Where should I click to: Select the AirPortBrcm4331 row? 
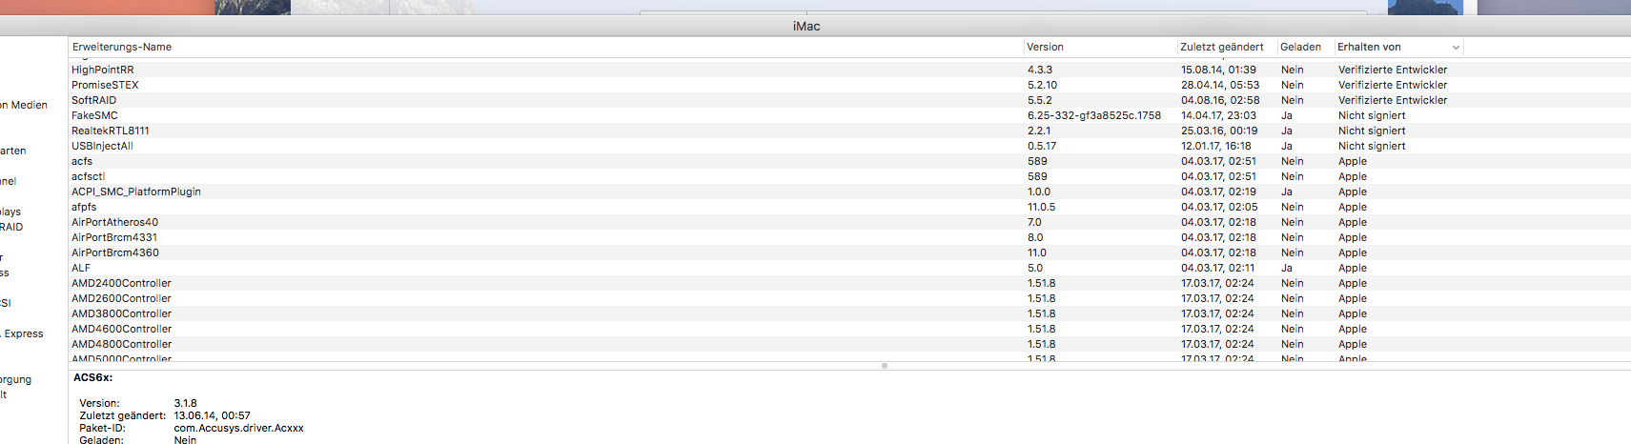click(849, 237)
